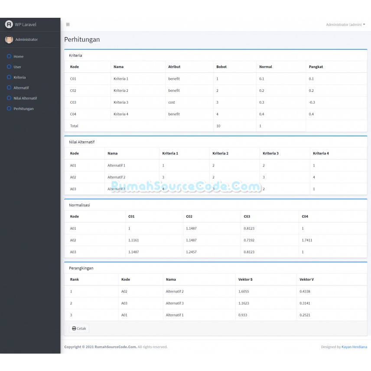Select Nilai Alternatif in the sidebar
371x371 pixels.
pyautogui.click(x=25, y=98)
